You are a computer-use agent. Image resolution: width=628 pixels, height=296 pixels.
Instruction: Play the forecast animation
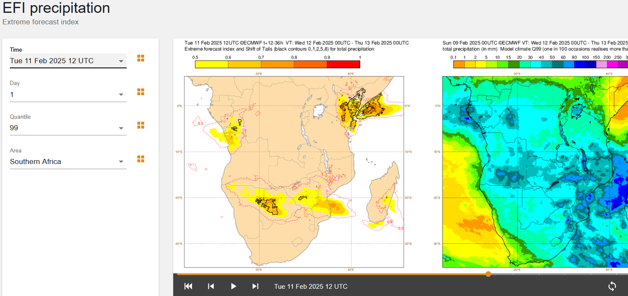234,286
